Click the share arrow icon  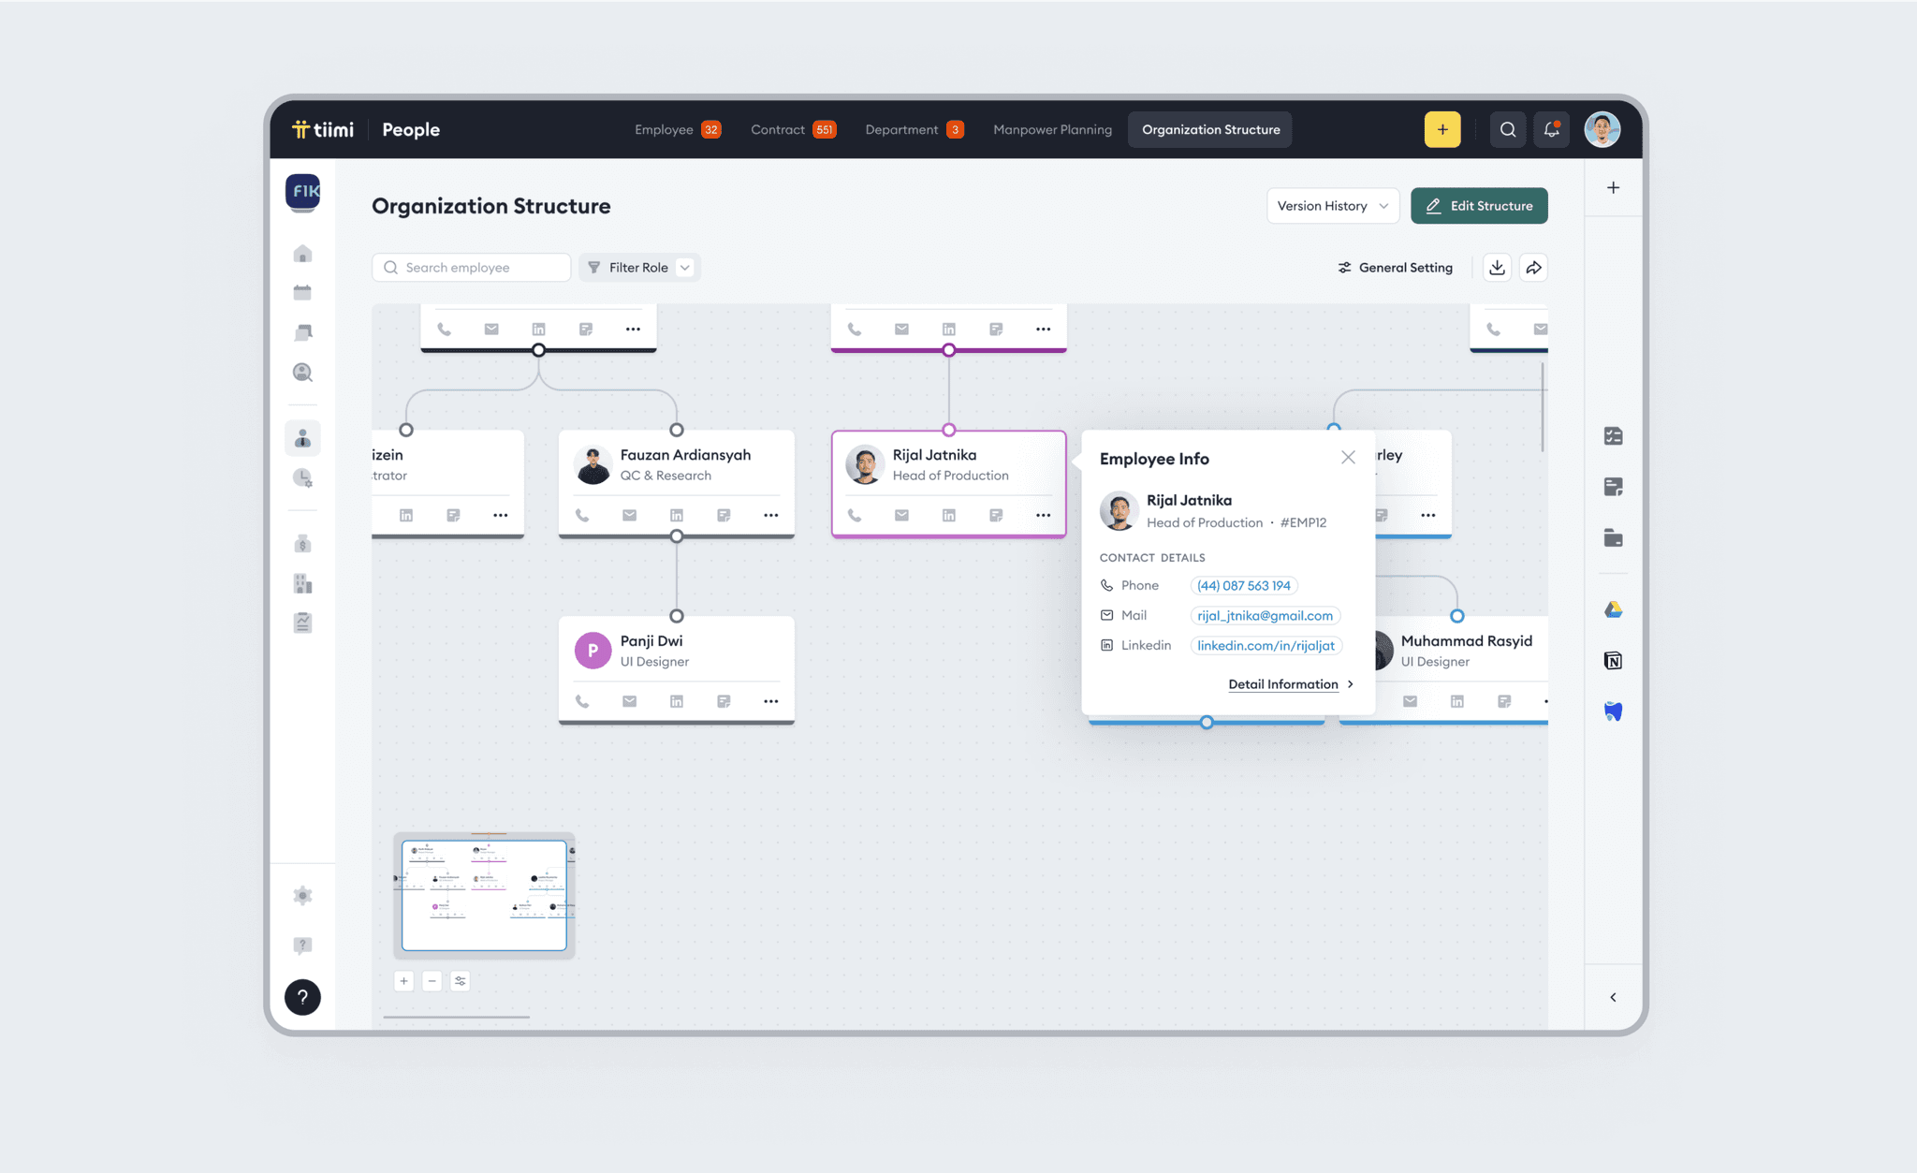point(1533,268)
